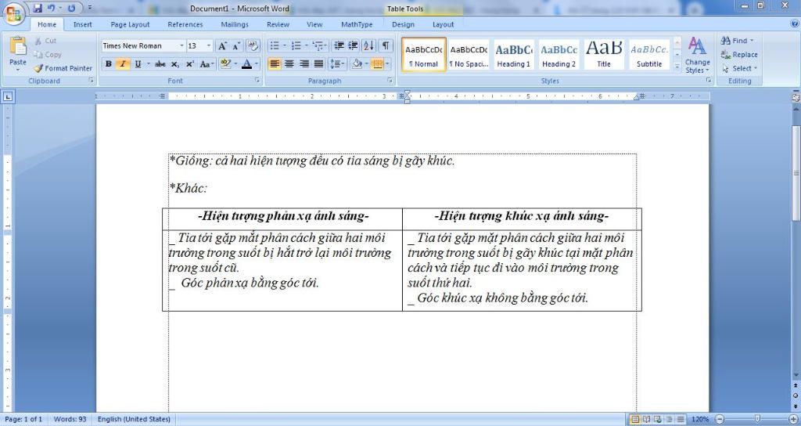Open the Design tab under Table Tools
The height and width of the screenshot is (426, 801).
point(403,24)
